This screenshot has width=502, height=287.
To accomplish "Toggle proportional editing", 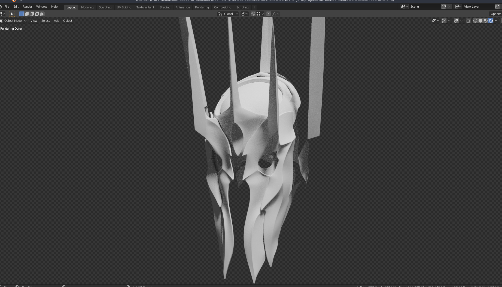I will 269,14.
